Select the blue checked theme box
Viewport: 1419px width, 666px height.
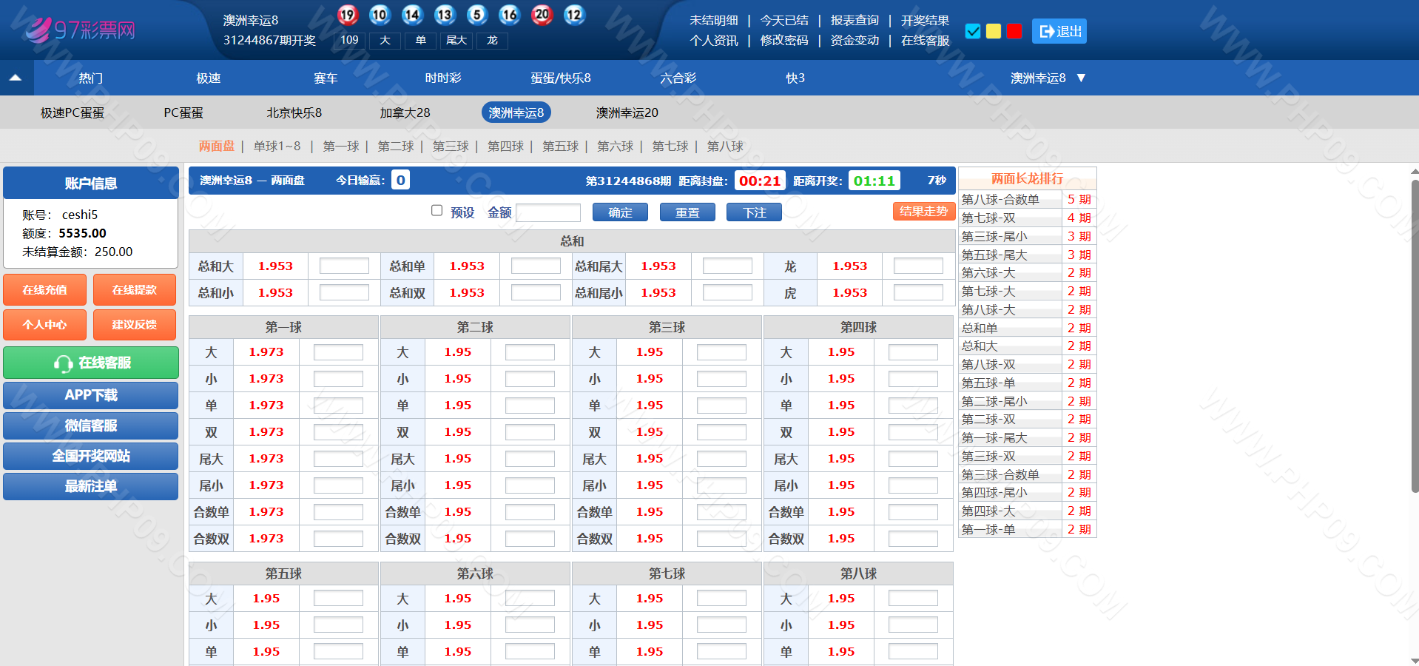(x=973, y=31)
